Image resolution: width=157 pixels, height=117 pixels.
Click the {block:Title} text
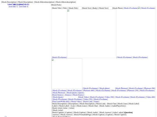pos(57,8)
